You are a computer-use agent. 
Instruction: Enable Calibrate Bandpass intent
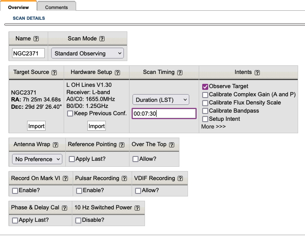(205, 111)
